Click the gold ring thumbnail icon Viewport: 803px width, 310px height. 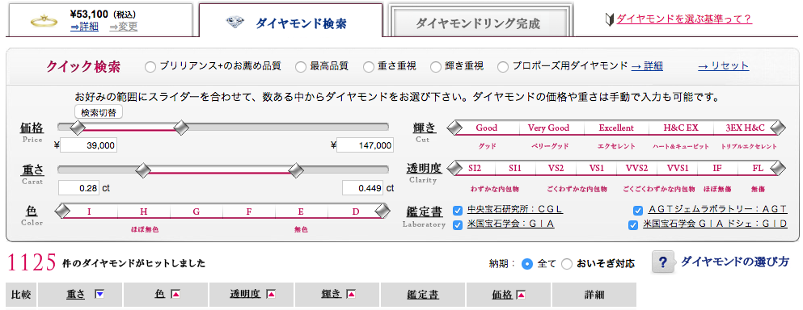coord(43,21)
